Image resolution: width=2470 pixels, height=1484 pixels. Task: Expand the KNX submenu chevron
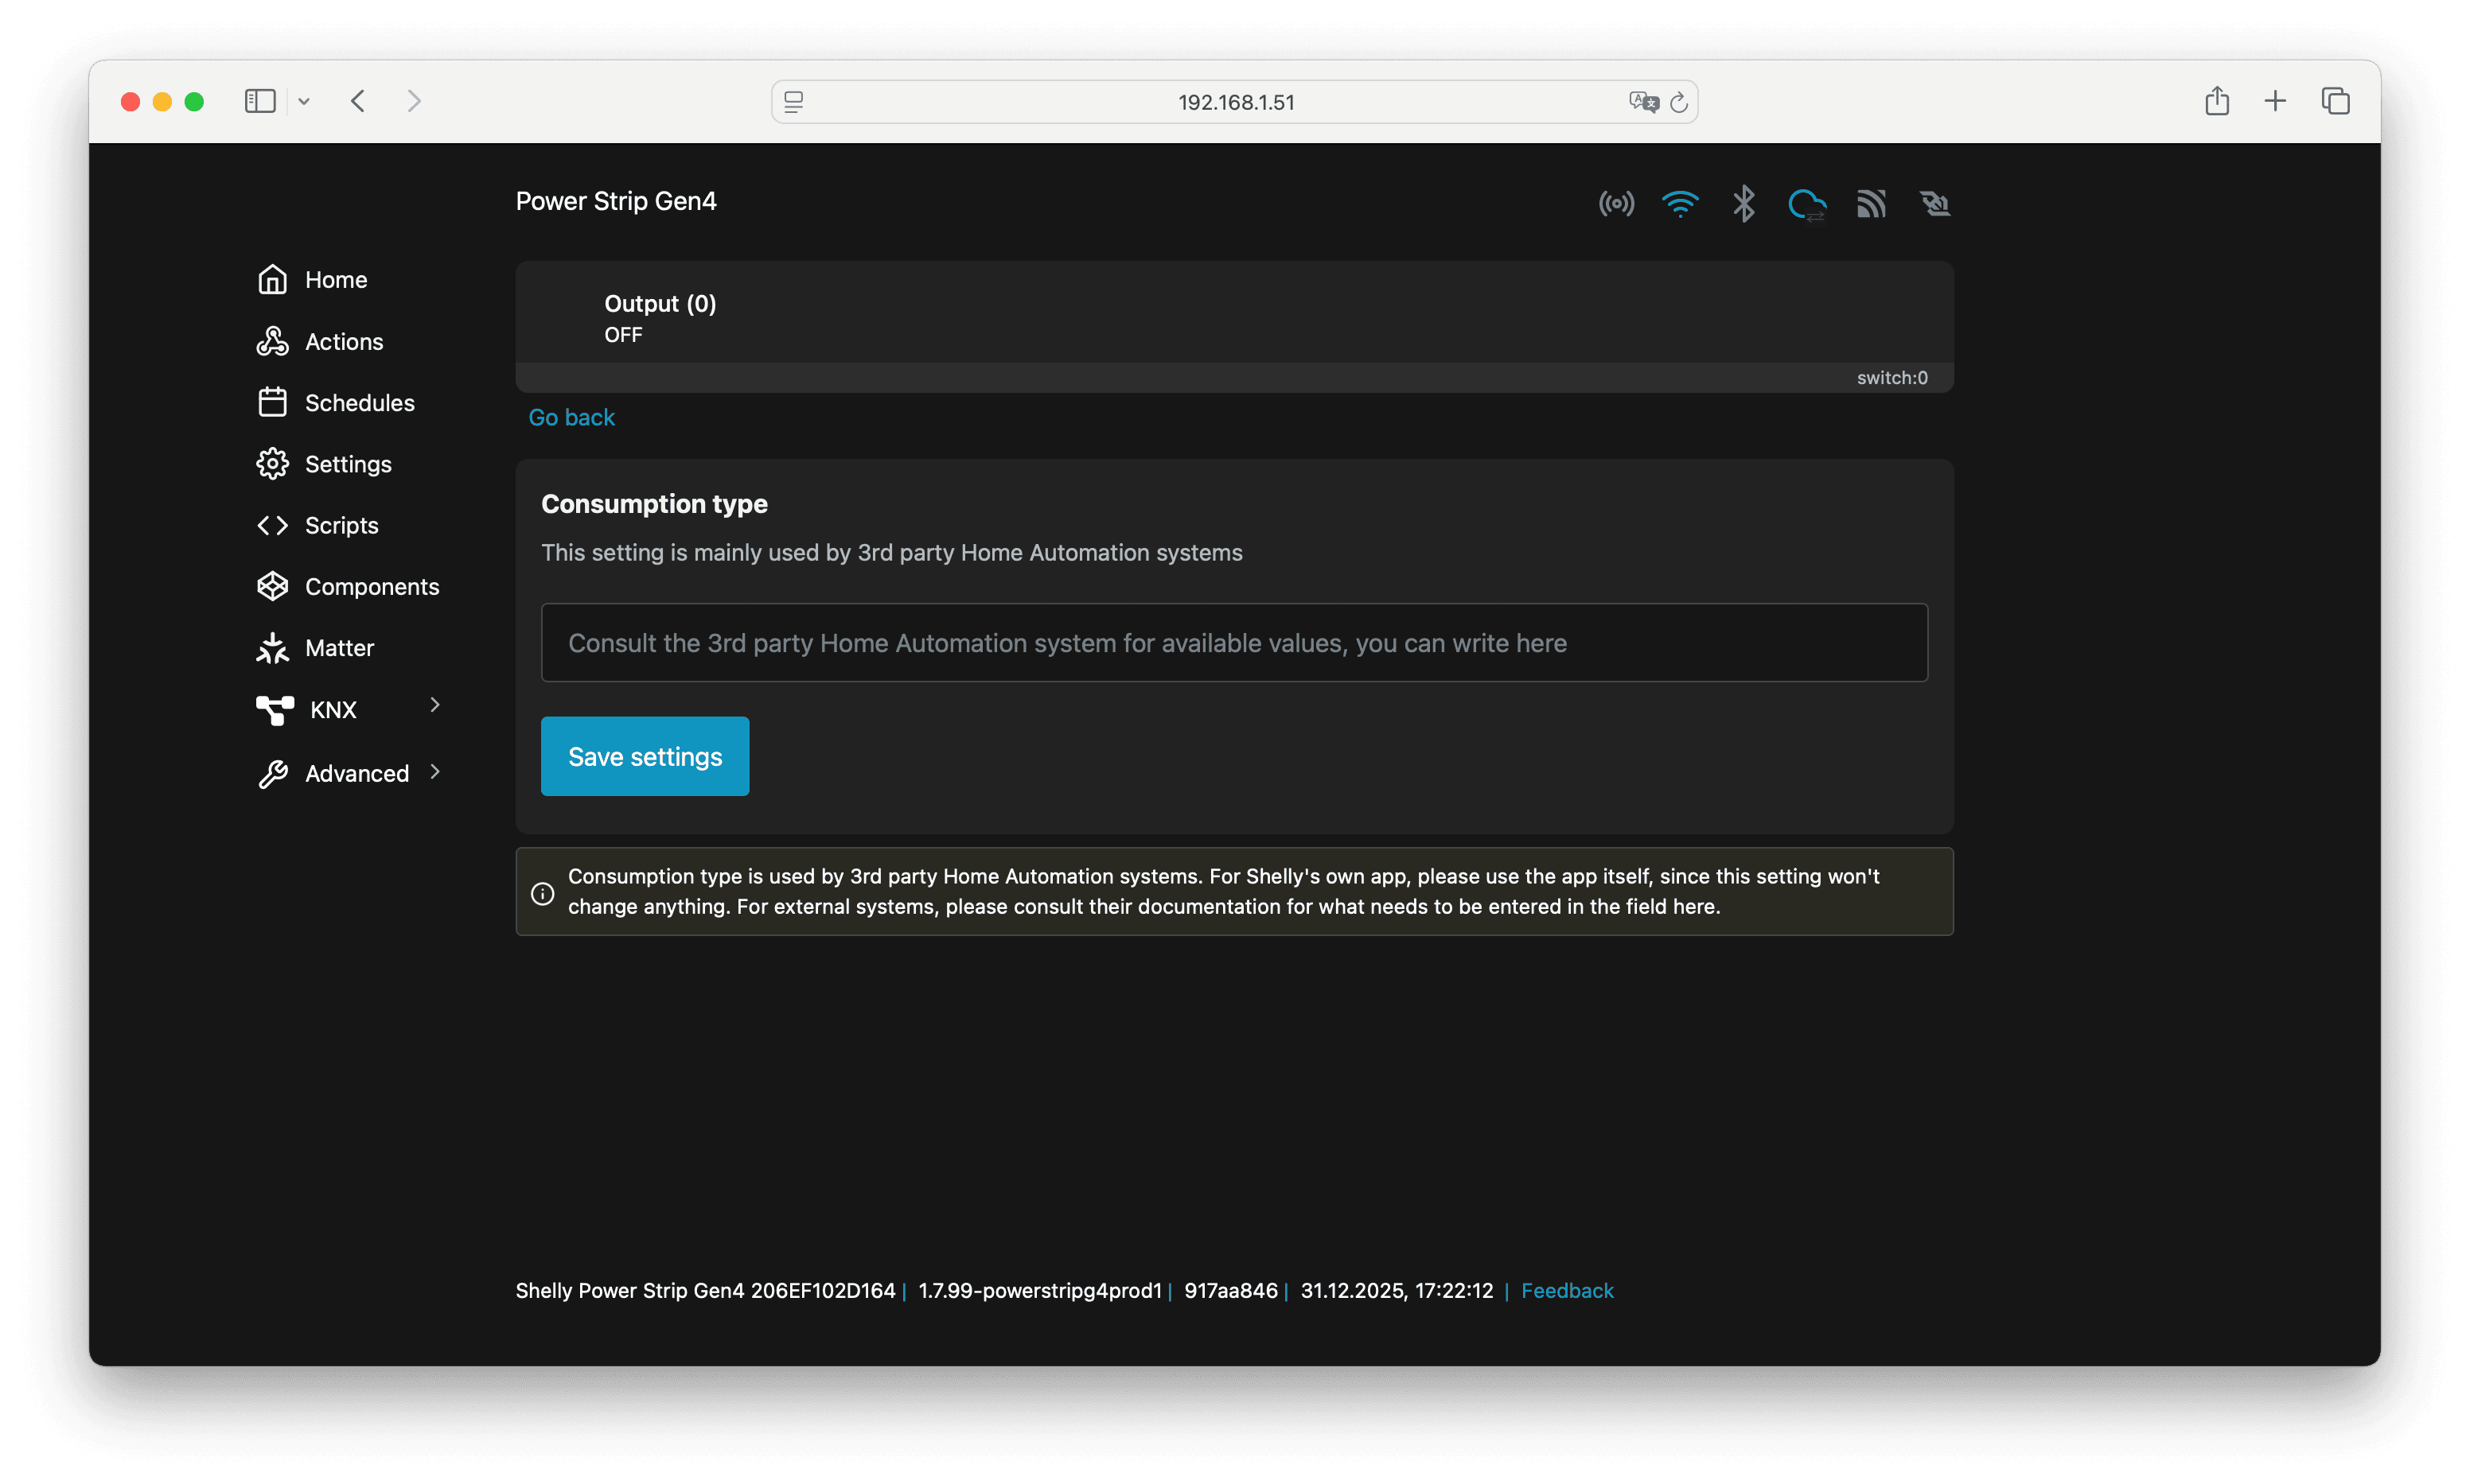pyautogui.click(x=435, y=705)
